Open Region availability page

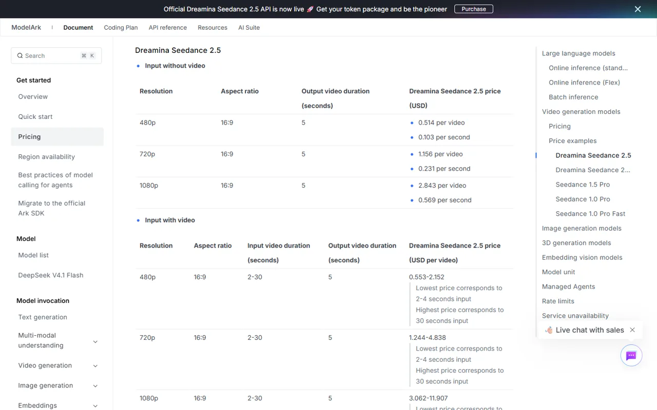(x=47, y=157)
